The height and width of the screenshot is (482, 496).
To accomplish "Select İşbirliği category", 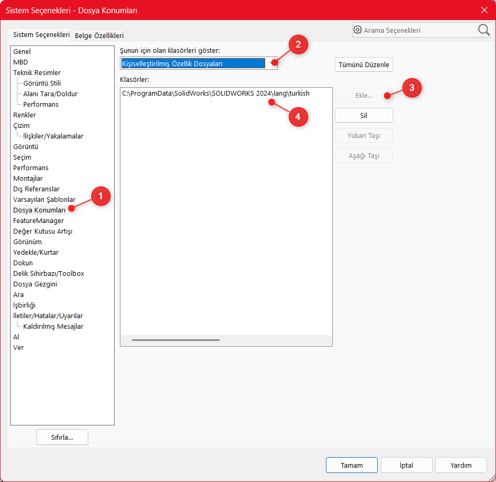I will coord(24,305).
